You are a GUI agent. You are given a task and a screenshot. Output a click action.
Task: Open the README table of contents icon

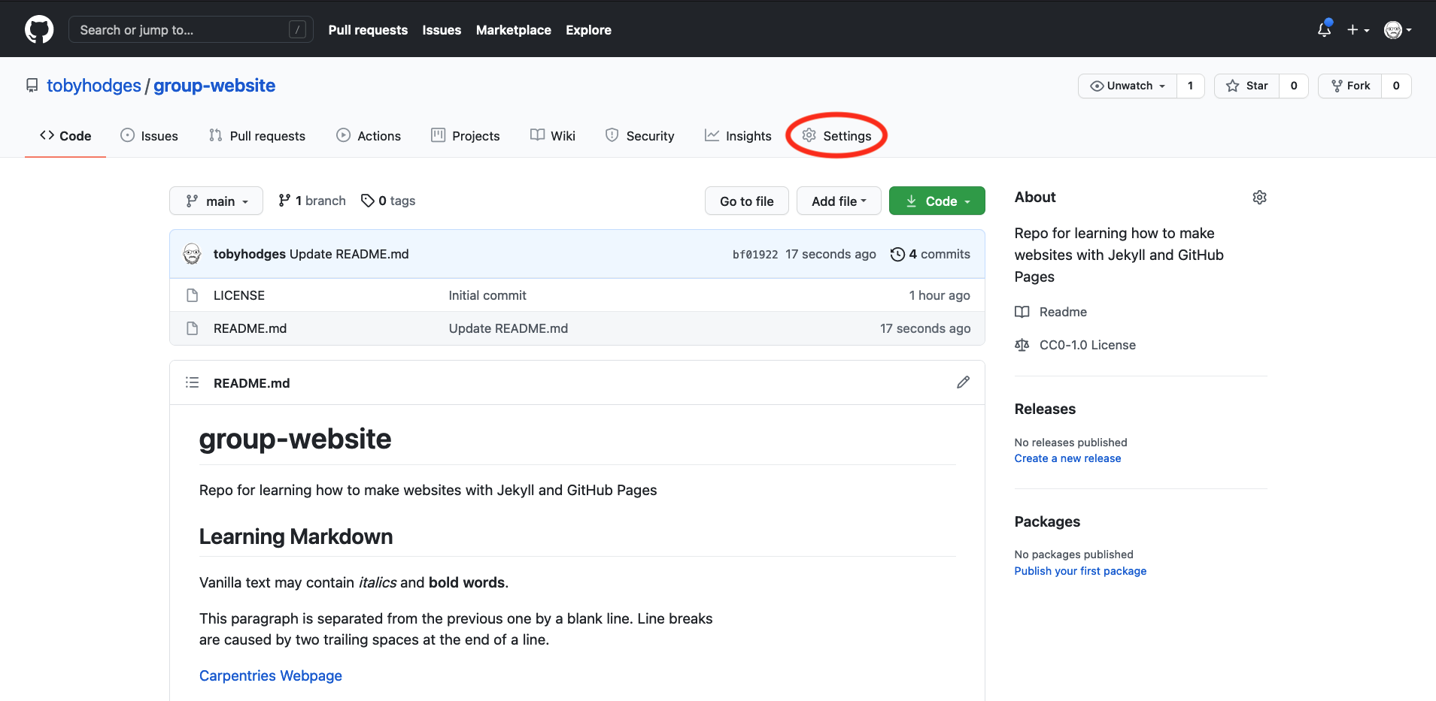192,382
